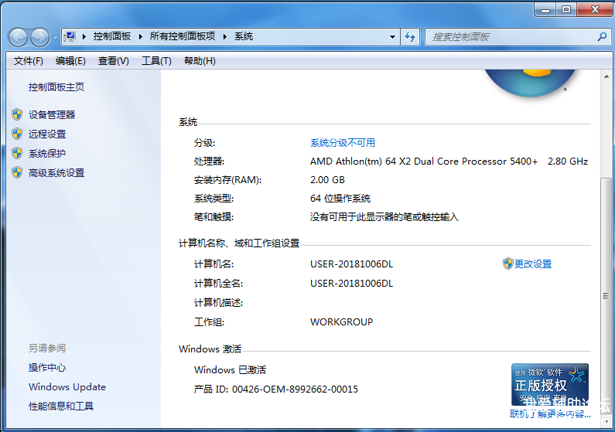Image resolution: width=615 pixels, height=432 pixels.
Task: Click the shield icon beside 系统保护
Action: point(17,153)
